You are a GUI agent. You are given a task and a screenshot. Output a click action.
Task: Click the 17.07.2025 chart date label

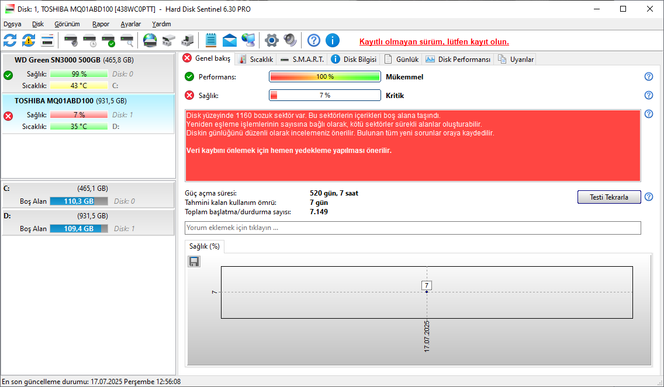[427, 336]
